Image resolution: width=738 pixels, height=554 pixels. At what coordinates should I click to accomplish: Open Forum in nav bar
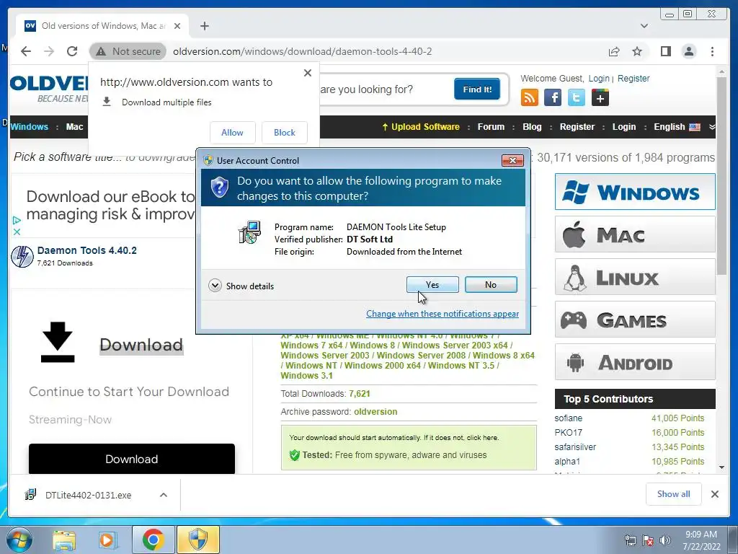pos(491,127)
